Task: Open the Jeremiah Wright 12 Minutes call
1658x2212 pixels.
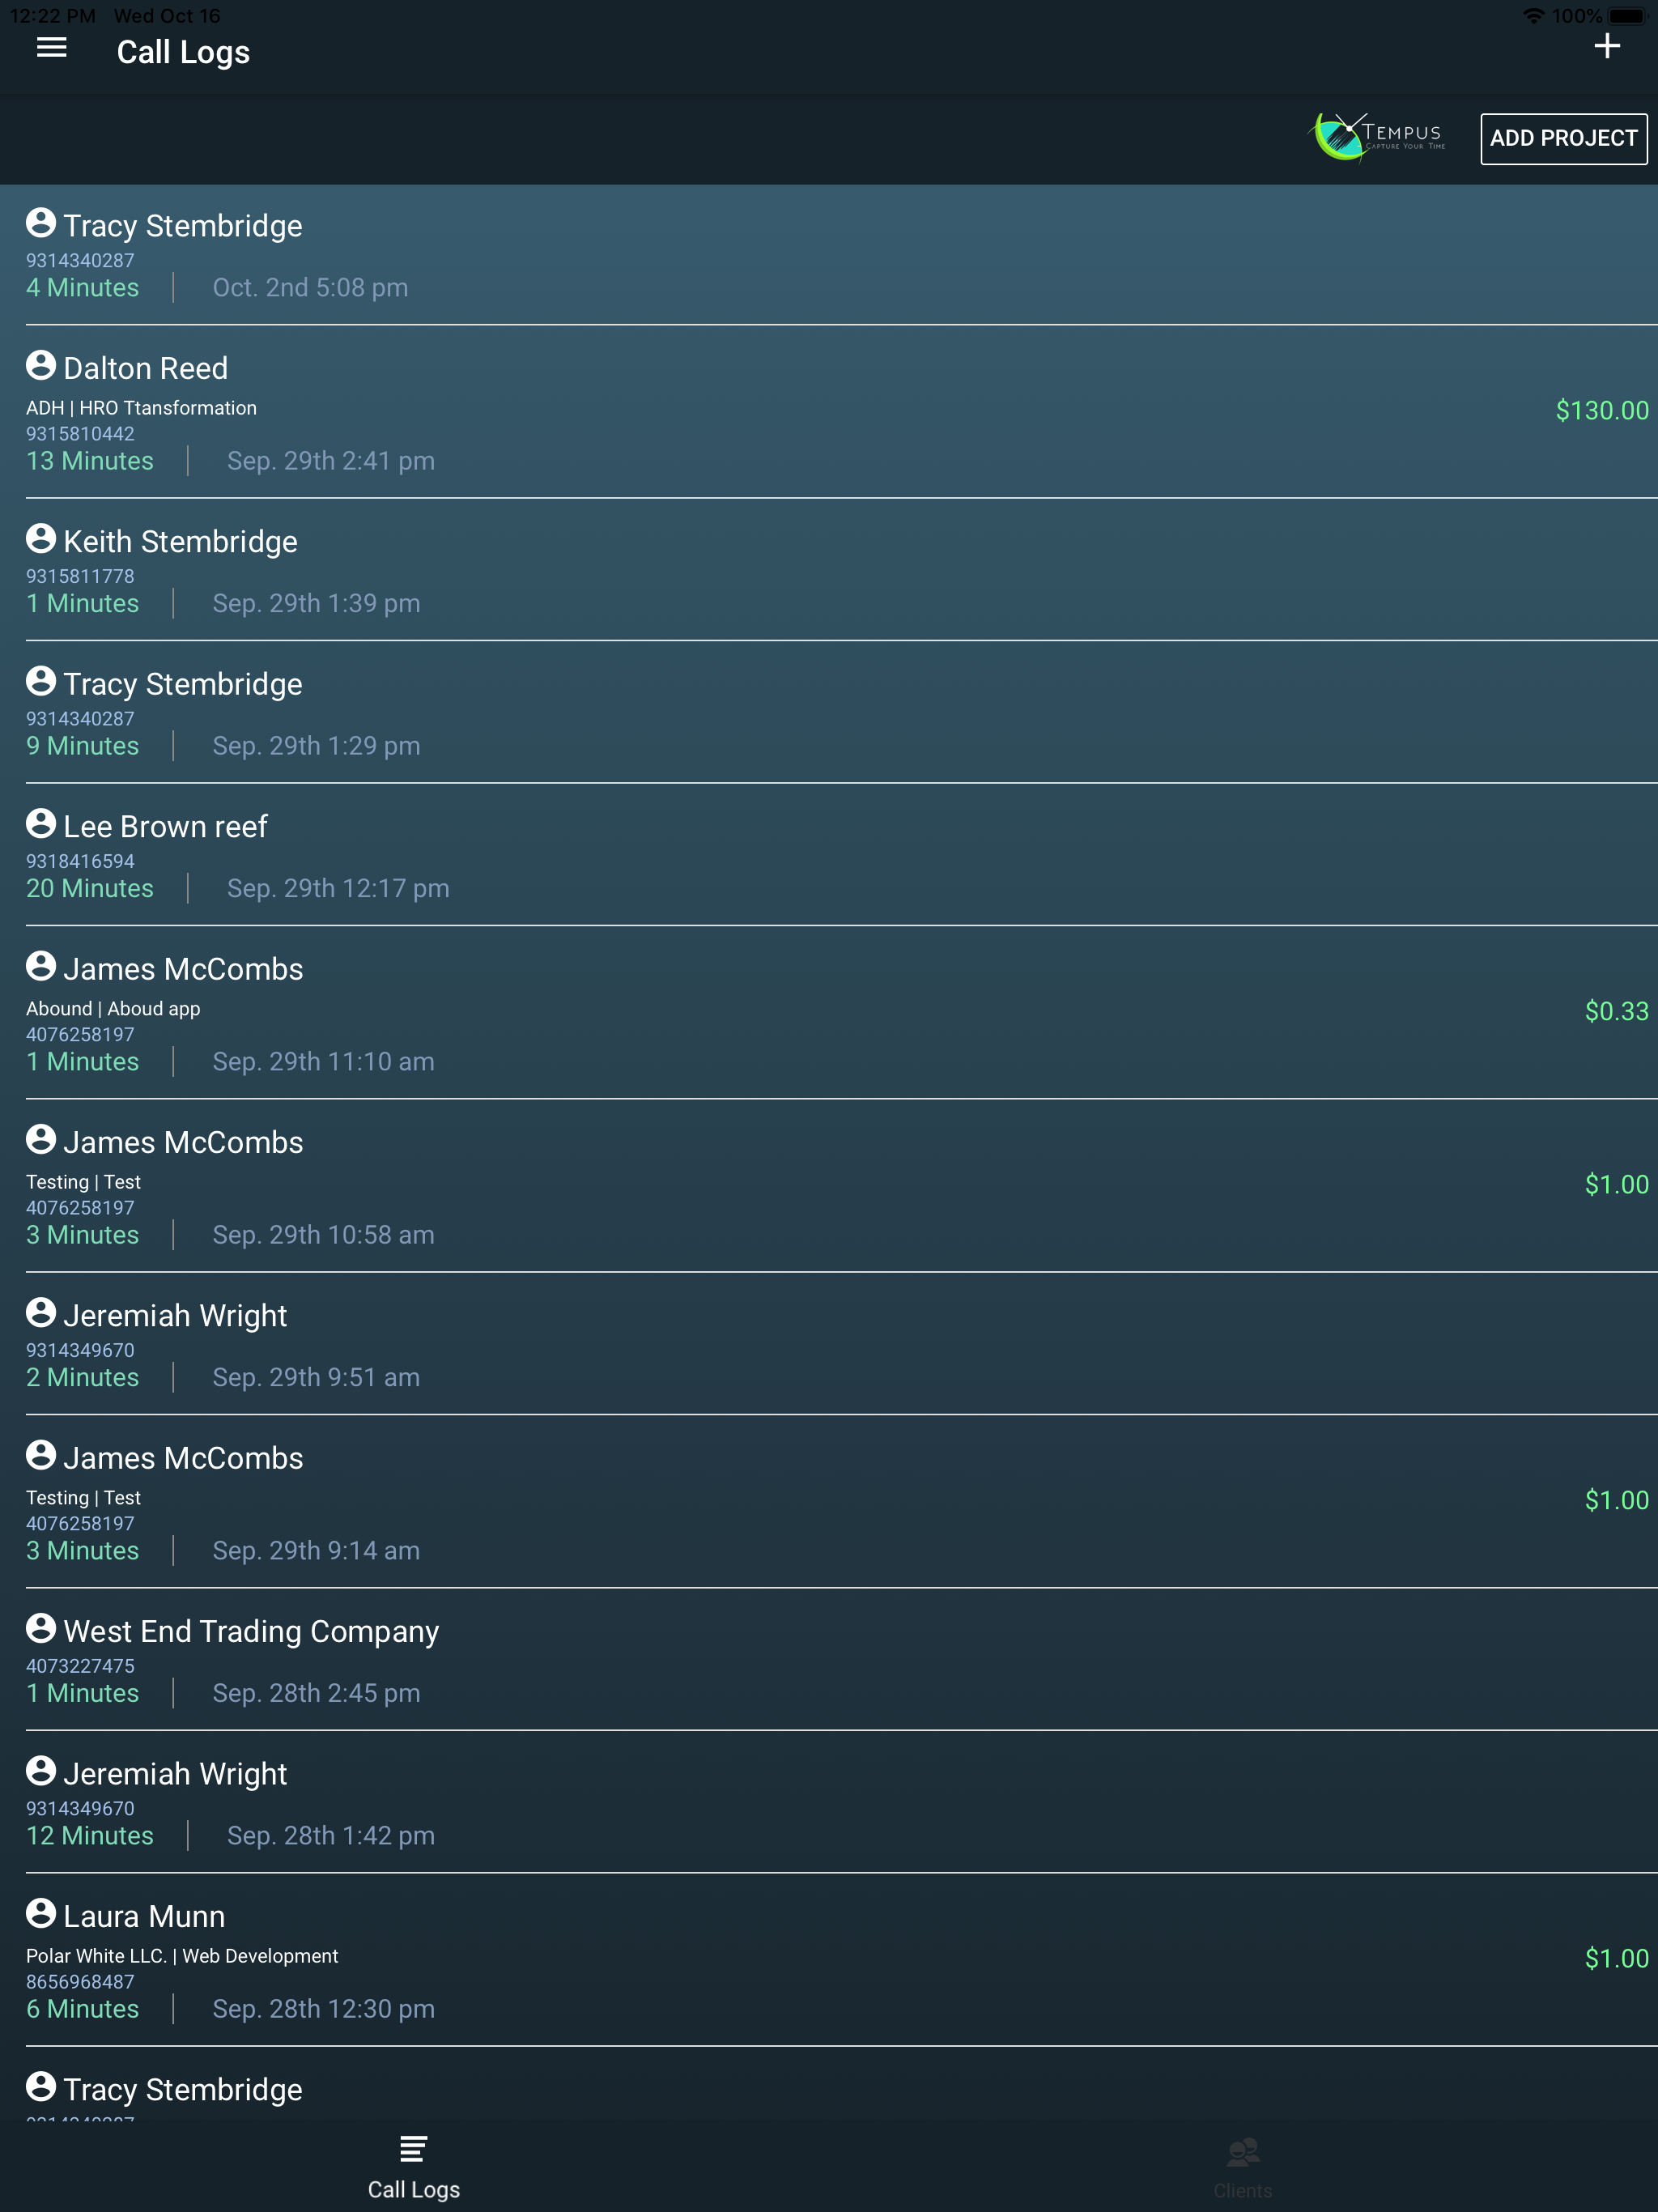Action: tap(829, 1802)
